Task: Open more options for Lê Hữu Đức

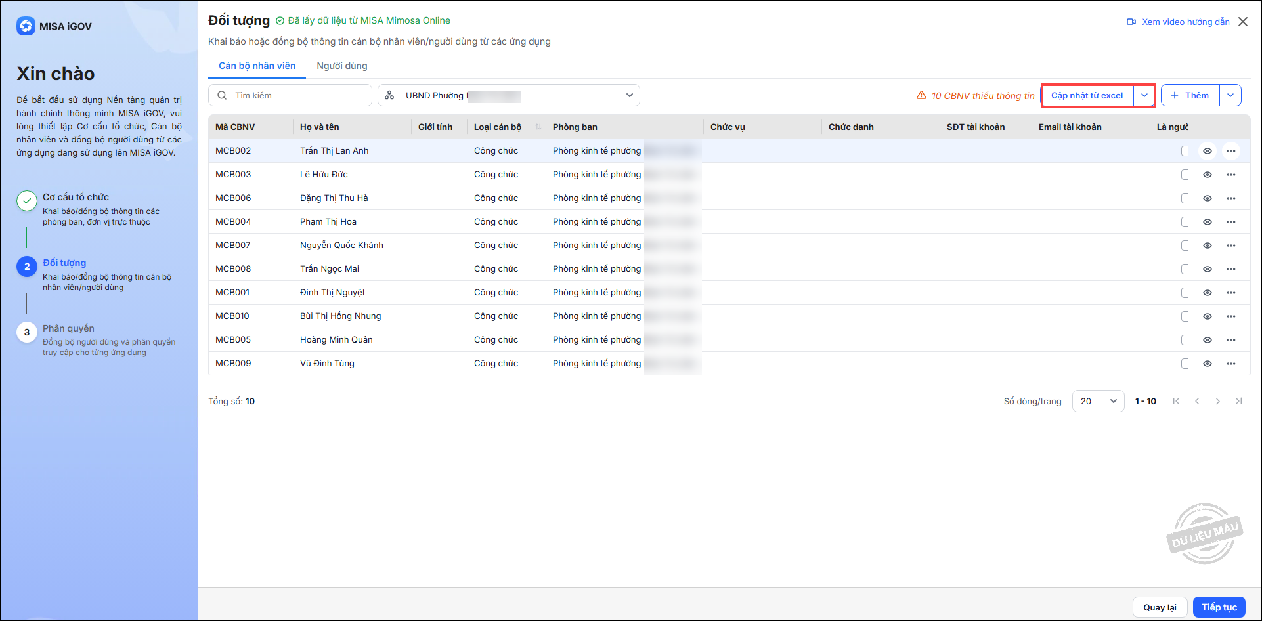Action: tap(1231, 175)
